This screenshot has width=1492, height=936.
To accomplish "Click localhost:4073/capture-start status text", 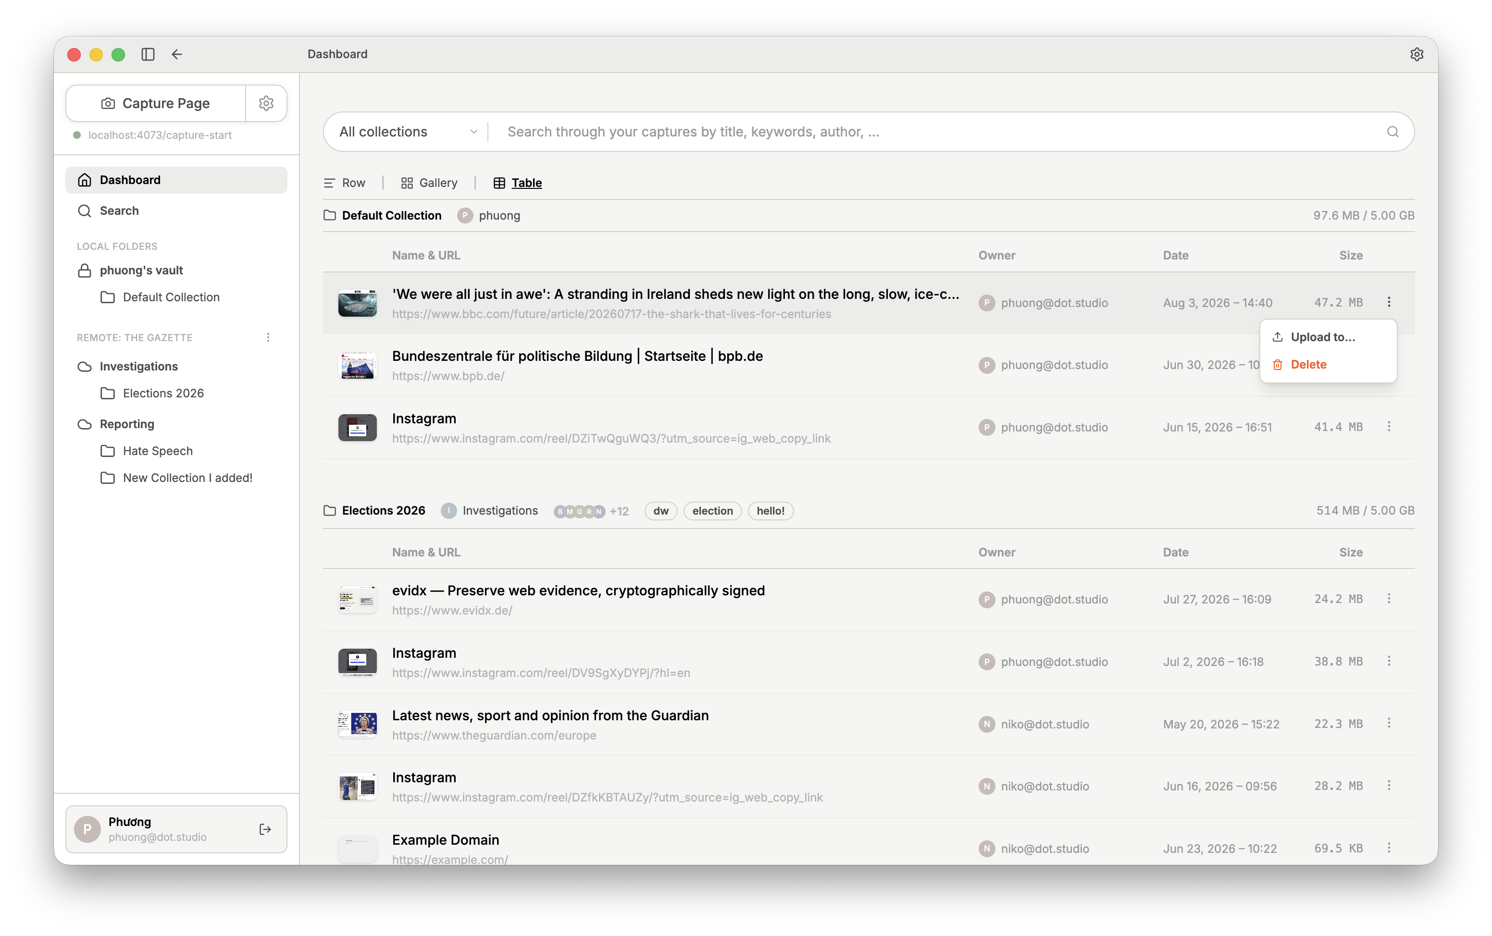I will click(x=160, y=135).
